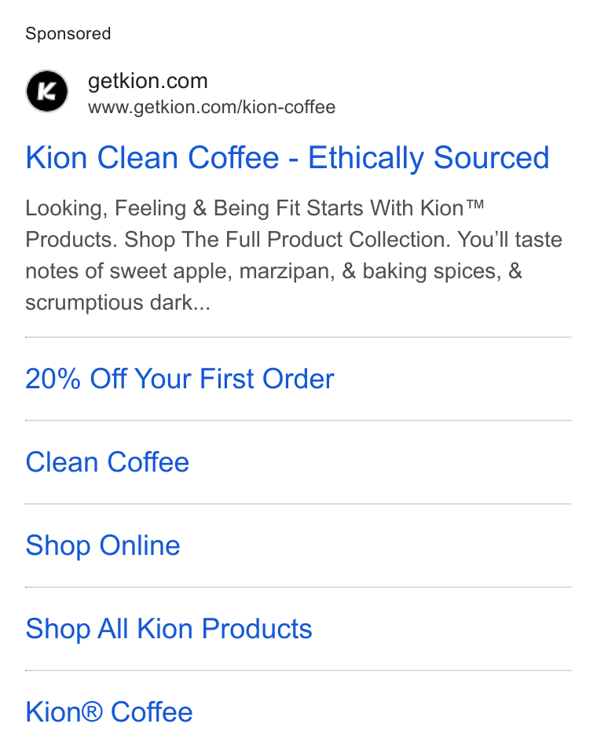Viewport: 597px width, 753px height.
Task: Click the phrase Shop The Full Product Collection
Action: pyautogui.click(x=288, y=239)
